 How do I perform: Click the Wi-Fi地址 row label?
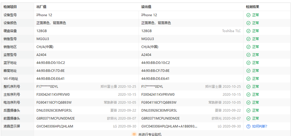click(x=11, y=79)
